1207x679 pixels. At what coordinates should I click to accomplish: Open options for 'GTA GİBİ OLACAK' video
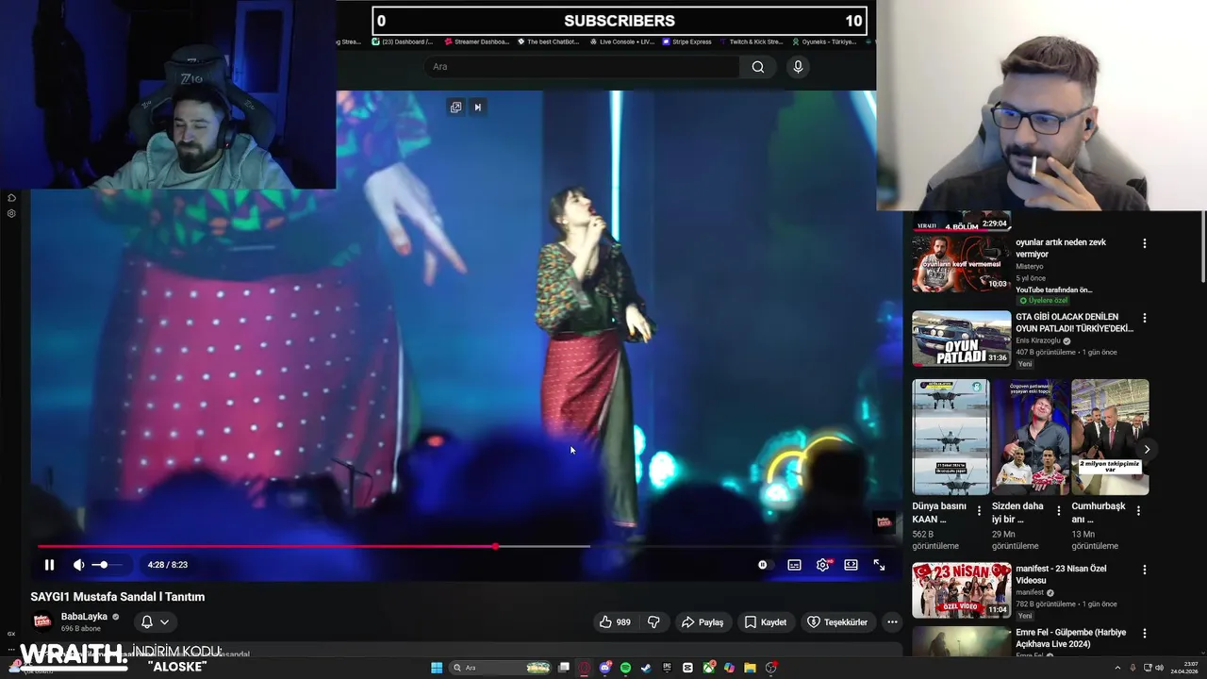(x=1145, y=319)
